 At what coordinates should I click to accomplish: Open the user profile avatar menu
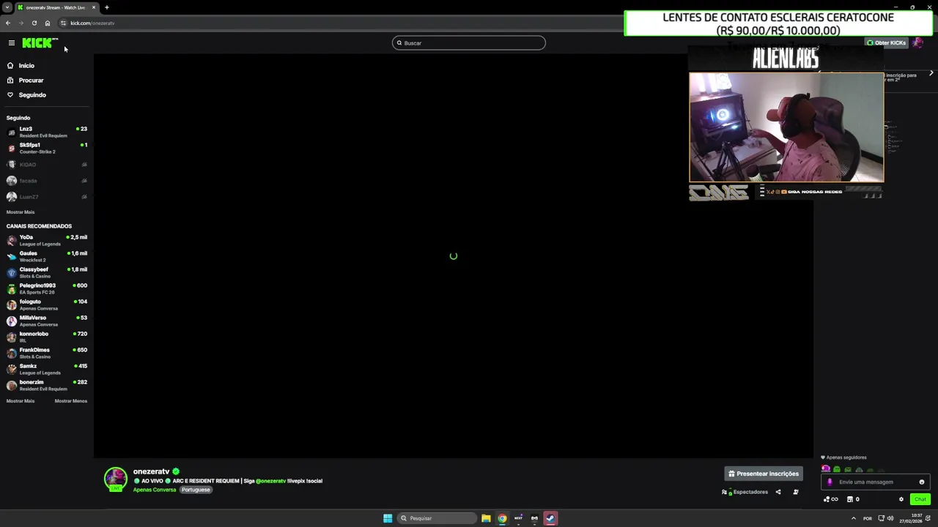(x=917, y=42)
